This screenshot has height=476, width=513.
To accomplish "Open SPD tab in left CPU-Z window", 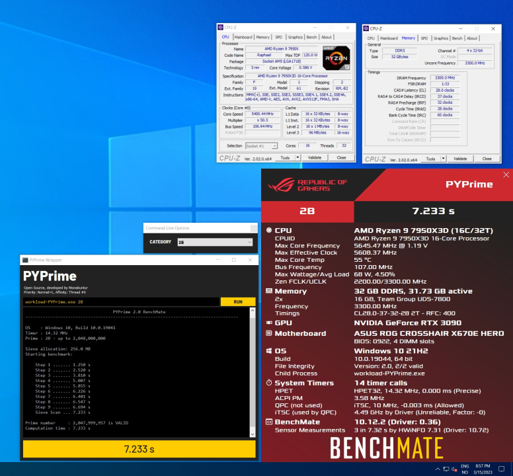I will (278, 37).
